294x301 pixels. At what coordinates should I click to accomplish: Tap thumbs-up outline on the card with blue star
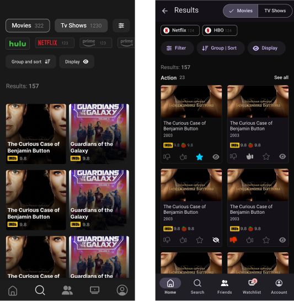pyautogui.click(x=183, y=157)
